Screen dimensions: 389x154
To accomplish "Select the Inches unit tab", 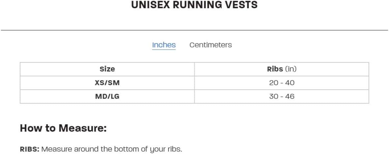I will (x=164, y=45).
